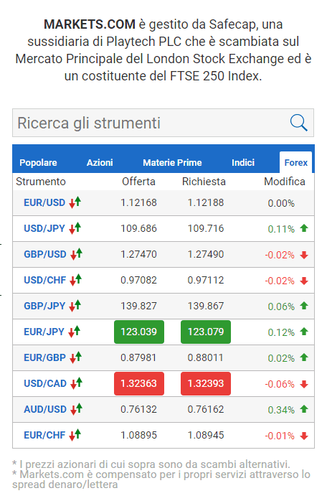The height and width of the screenshot is (501, 327).
Task: Click green up arrow in GBP/JPY row
Action: pos(304,306)
